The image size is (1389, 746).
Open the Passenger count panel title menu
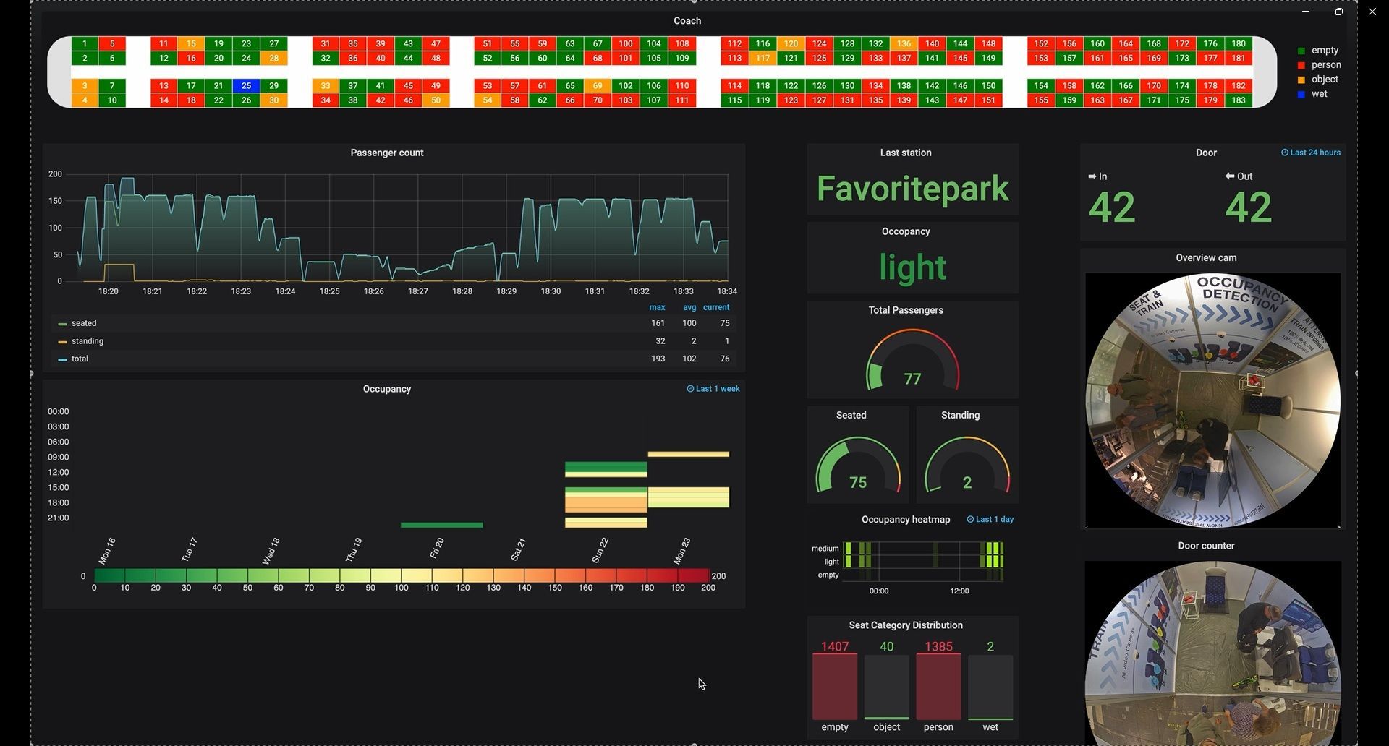click(387, 153)
